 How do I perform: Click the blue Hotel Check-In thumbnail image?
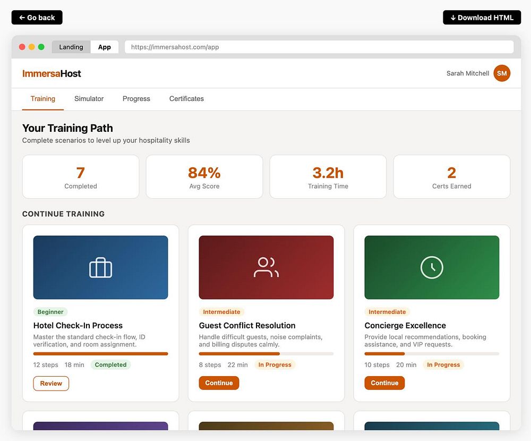click(100, 267)
